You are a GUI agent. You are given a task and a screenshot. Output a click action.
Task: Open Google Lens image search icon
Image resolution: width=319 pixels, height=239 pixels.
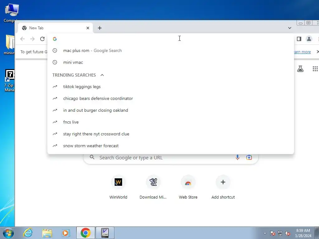click(249, 157)
